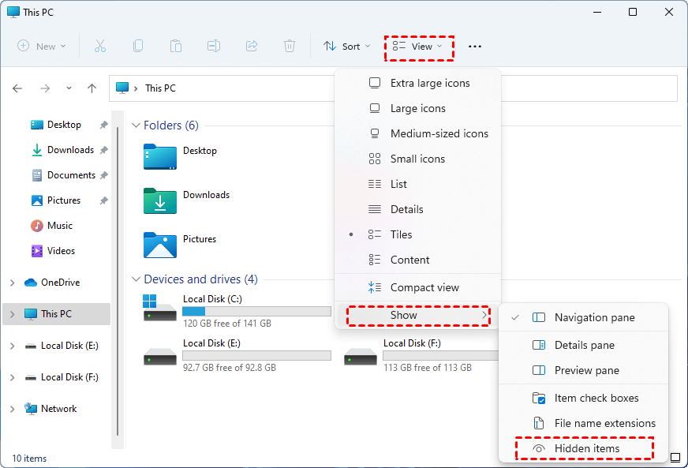688x468 pixels.
Task: Click the 10 items status text
Action: coord(29,459)
